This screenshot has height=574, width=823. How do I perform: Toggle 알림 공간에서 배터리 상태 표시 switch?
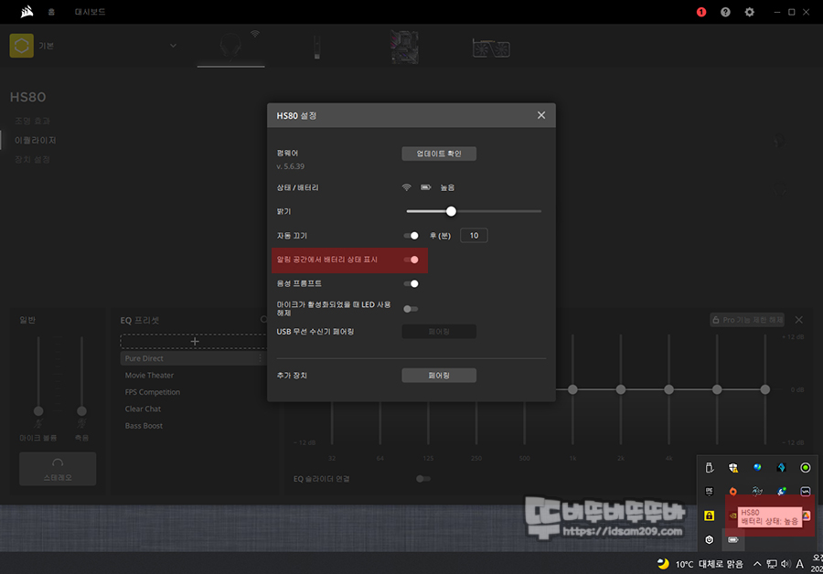(x=411, y=260)
